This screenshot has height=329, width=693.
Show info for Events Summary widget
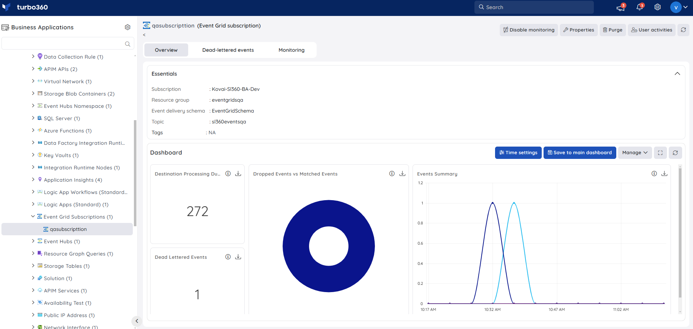(654, 174)
